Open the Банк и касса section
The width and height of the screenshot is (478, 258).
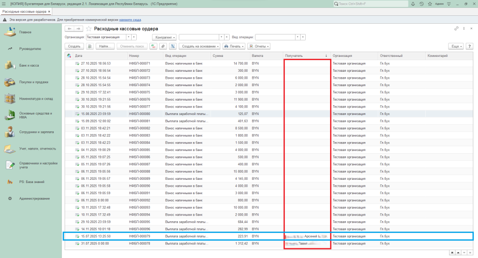point(28,65)
